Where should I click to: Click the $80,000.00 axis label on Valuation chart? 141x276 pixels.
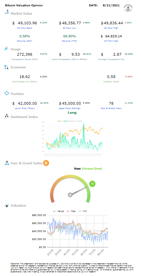[x=39, y=215]
